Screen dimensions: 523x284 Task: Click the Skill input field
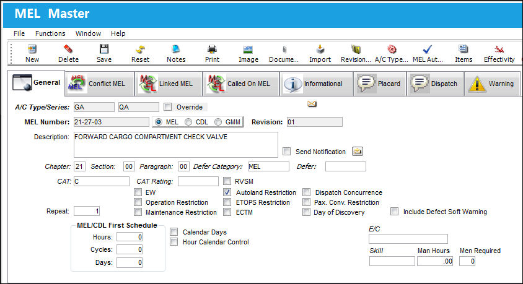coord(392,261)
